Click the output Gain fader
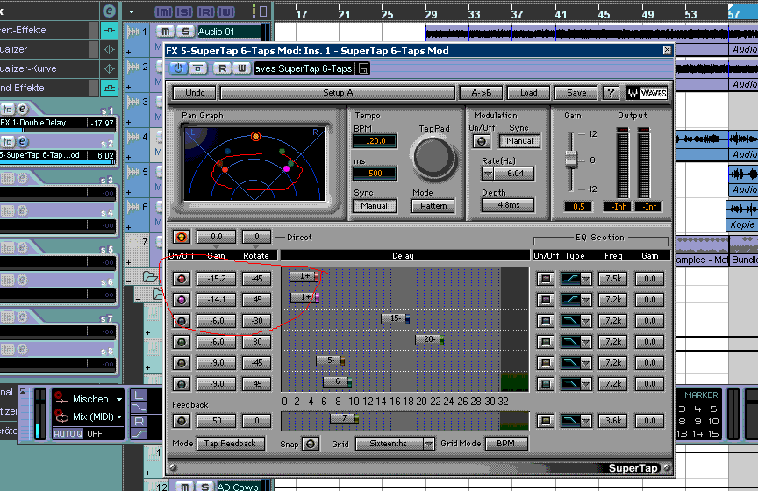This screenshot has width=758, height=491. point(571,159)
